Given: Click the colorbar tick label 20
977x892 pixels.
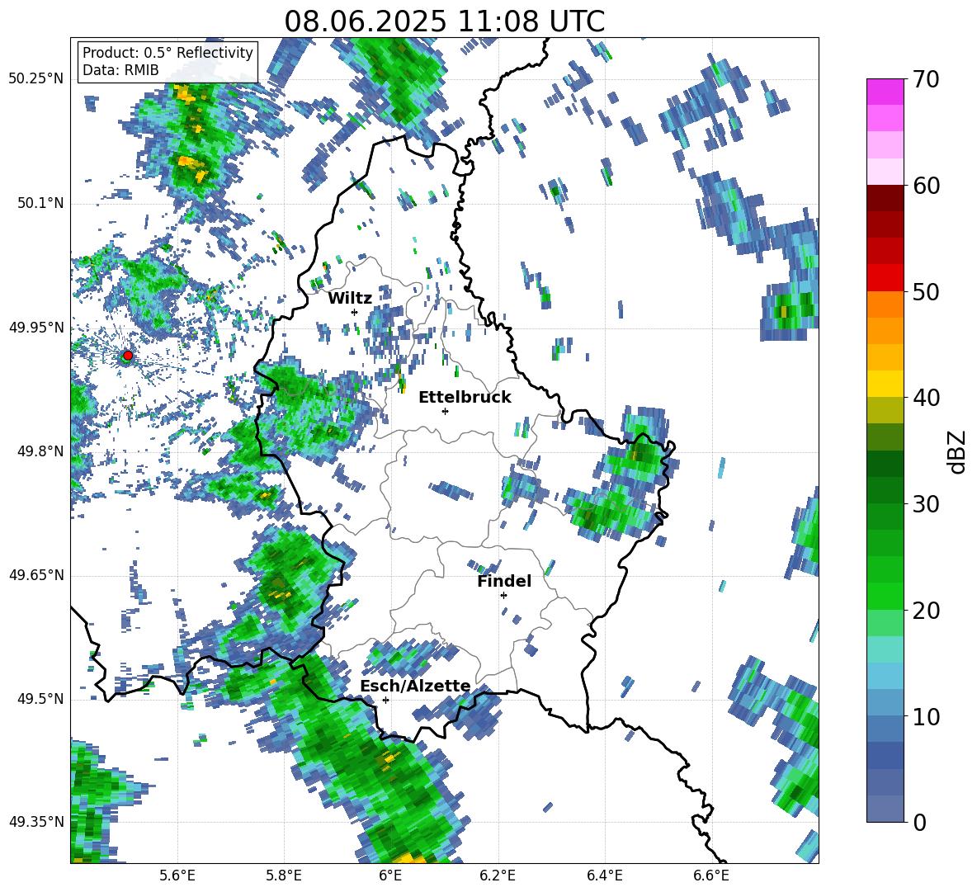Looking at the screenshot, I should 926,611.
